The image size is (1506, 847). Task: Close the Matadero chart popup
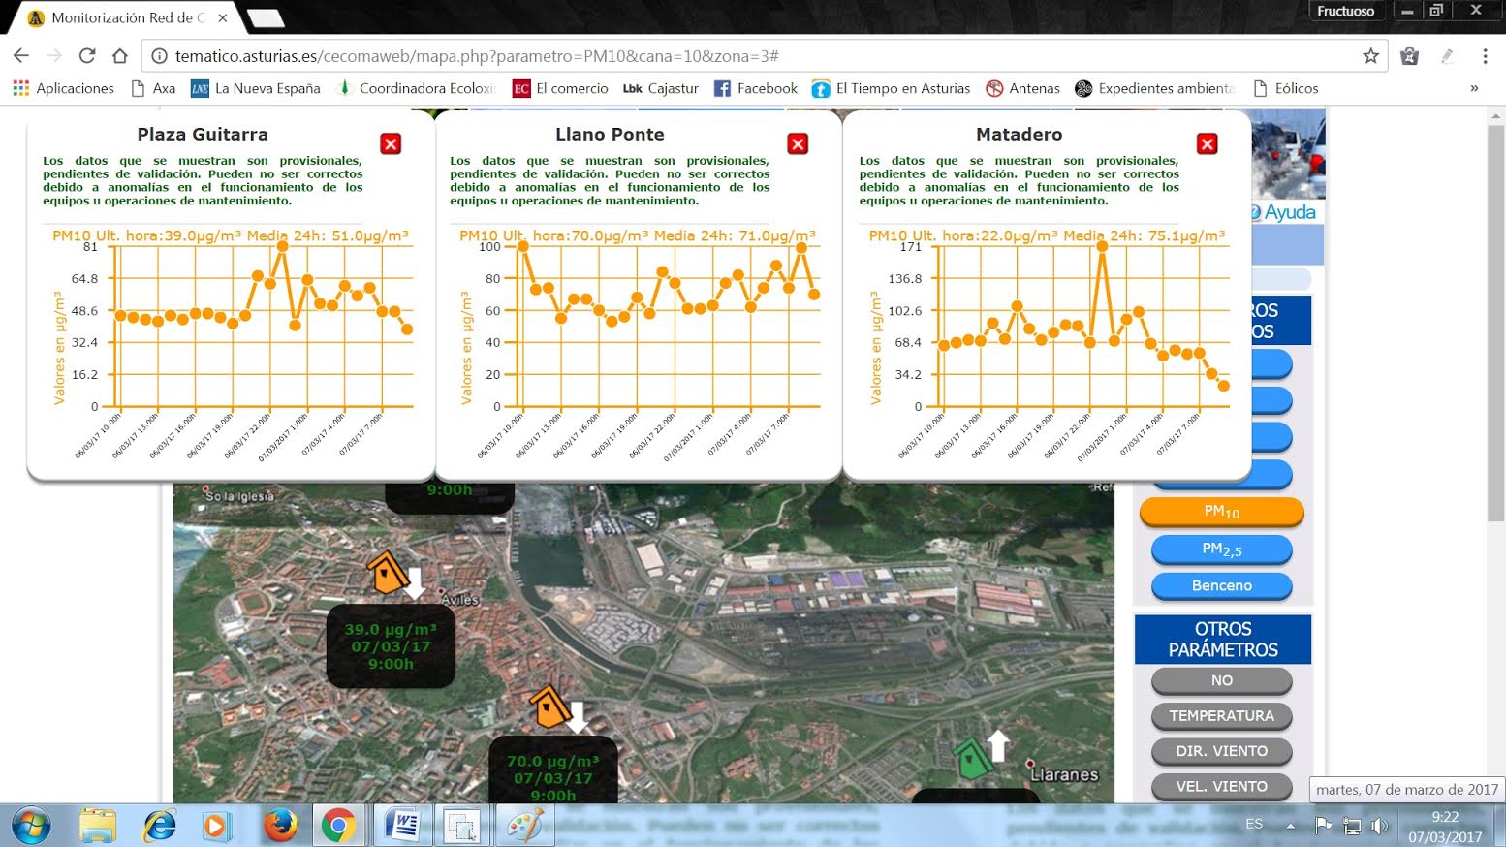pyautogui.click(x=1207, y=144)
